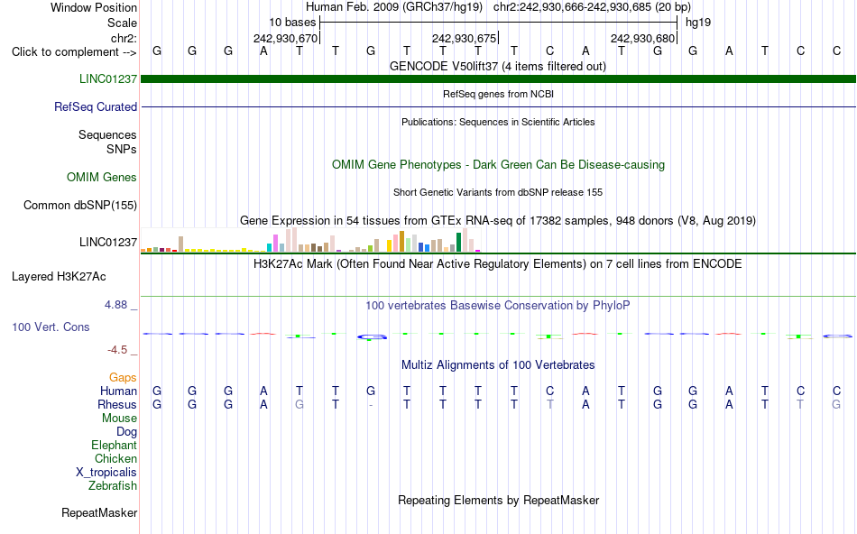
Task: Click the 'Click to complement -->' label
Action: click(x=74, y=52)
